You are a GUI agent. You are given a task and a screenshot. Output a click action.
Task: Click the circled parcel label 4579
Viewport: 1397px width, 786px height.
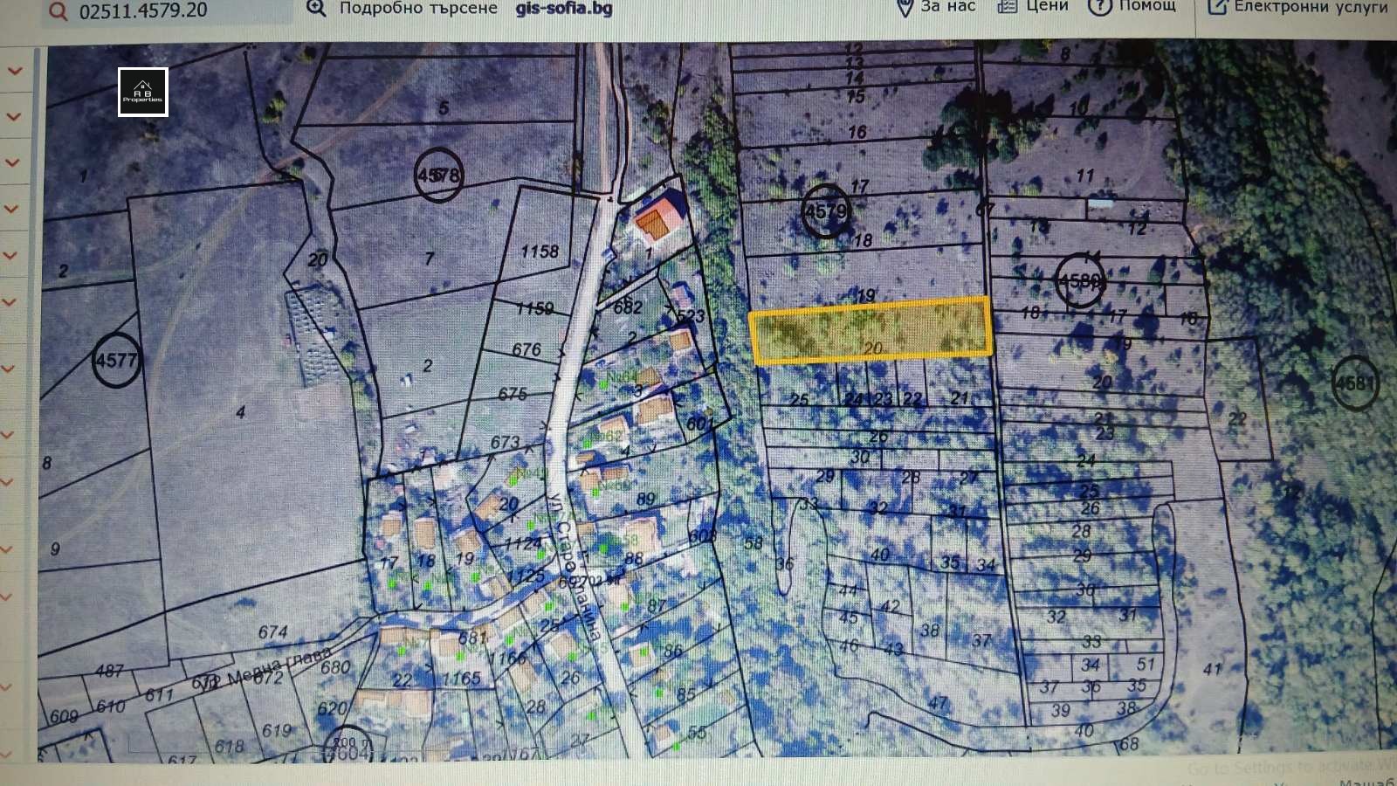point(825,210)
